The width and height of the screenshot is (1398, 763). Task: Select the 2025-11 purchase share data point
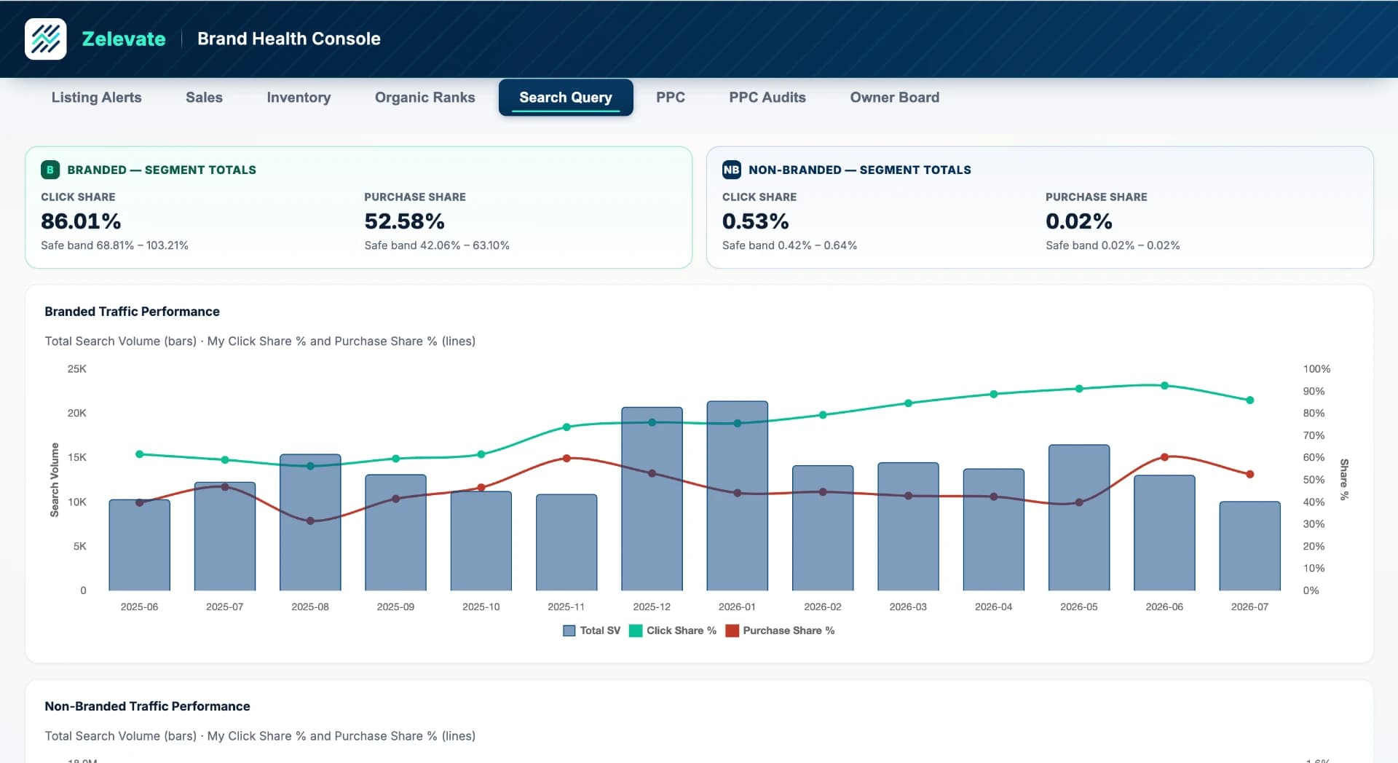566,459
